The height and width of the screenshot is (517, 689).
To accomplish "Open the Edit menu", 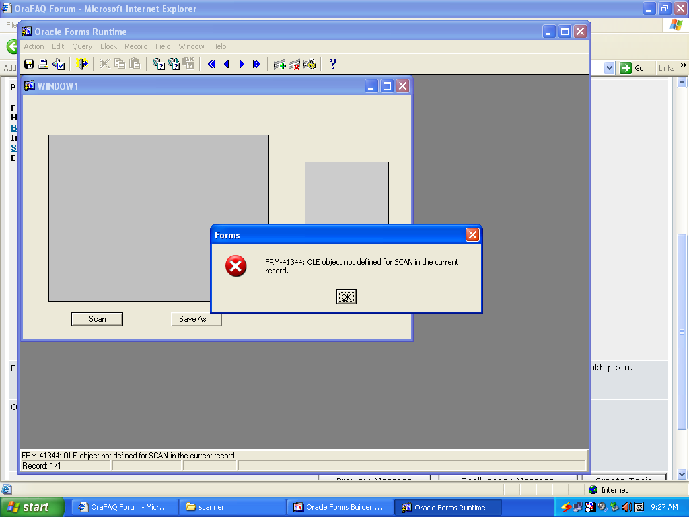I will tap(58, 46).
